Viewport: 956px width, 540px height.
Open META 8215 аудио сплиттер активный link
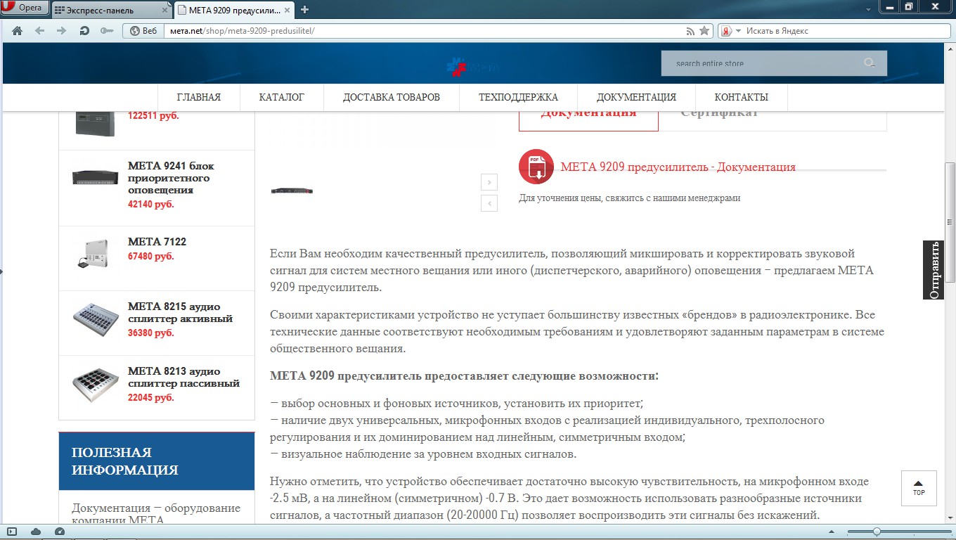pyautogui.click(x=180, y=313)
